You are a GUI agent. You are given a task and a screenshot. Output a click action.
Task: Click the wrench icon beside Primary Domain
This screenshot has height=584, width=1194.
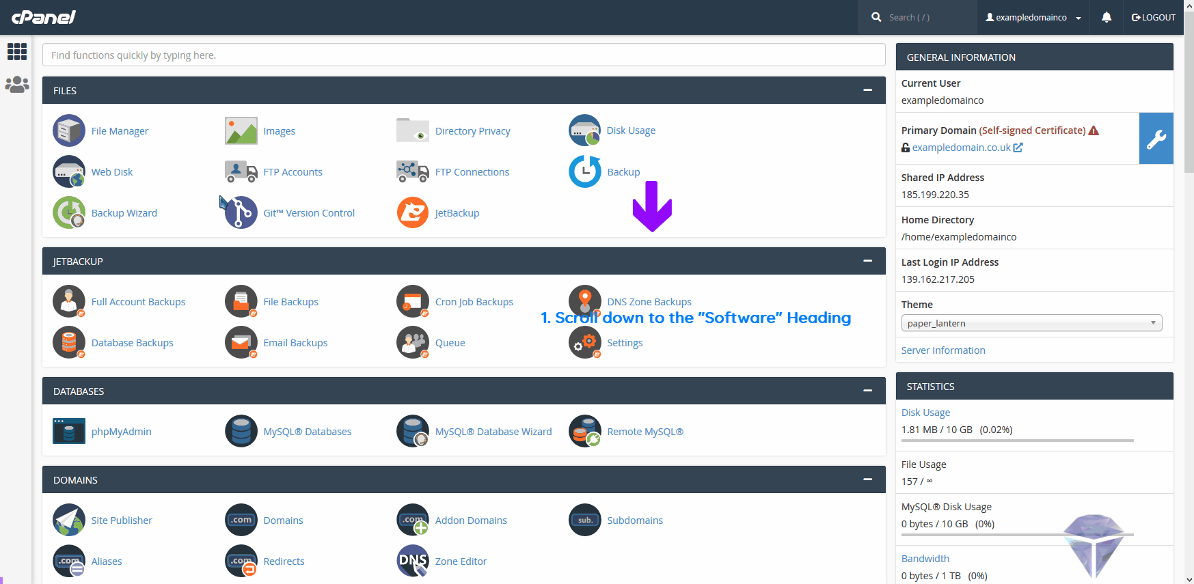pos(1156,139)
